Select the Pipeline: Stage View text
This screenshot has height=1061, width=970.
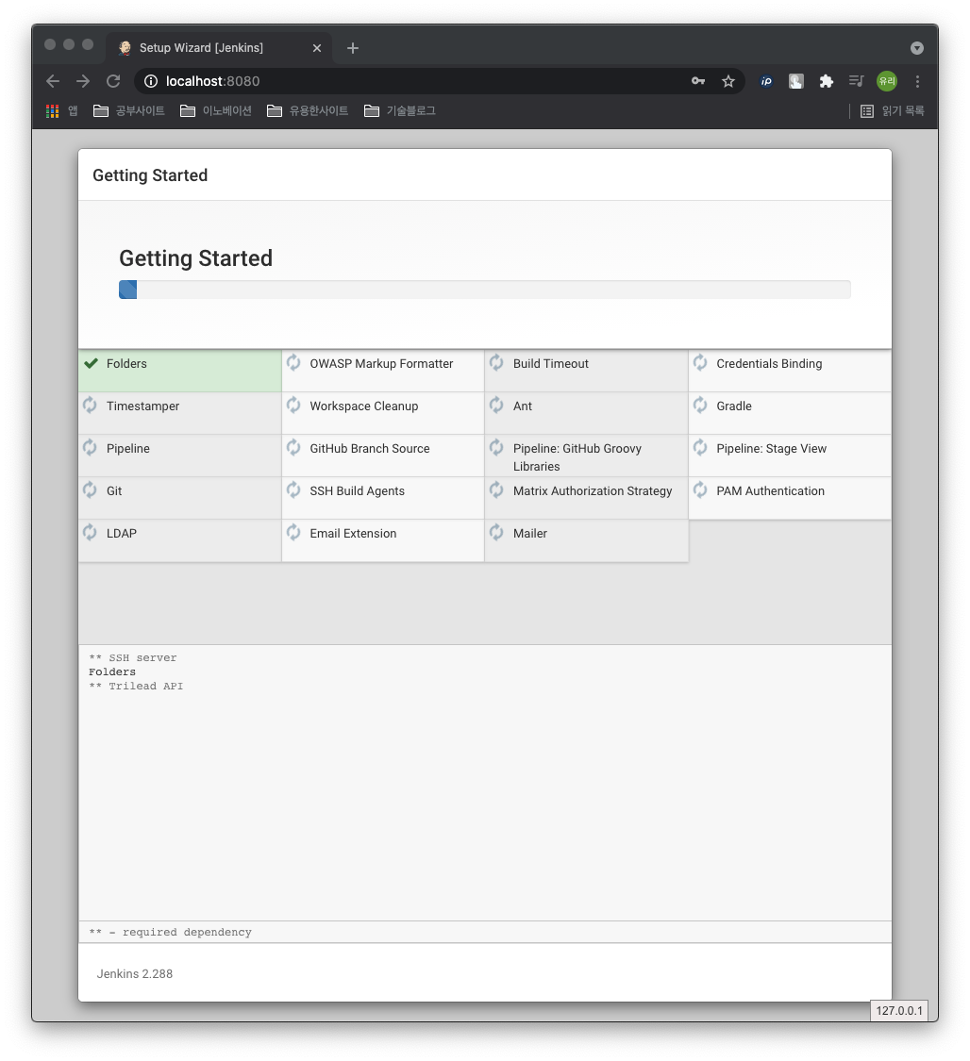point(772,449)
